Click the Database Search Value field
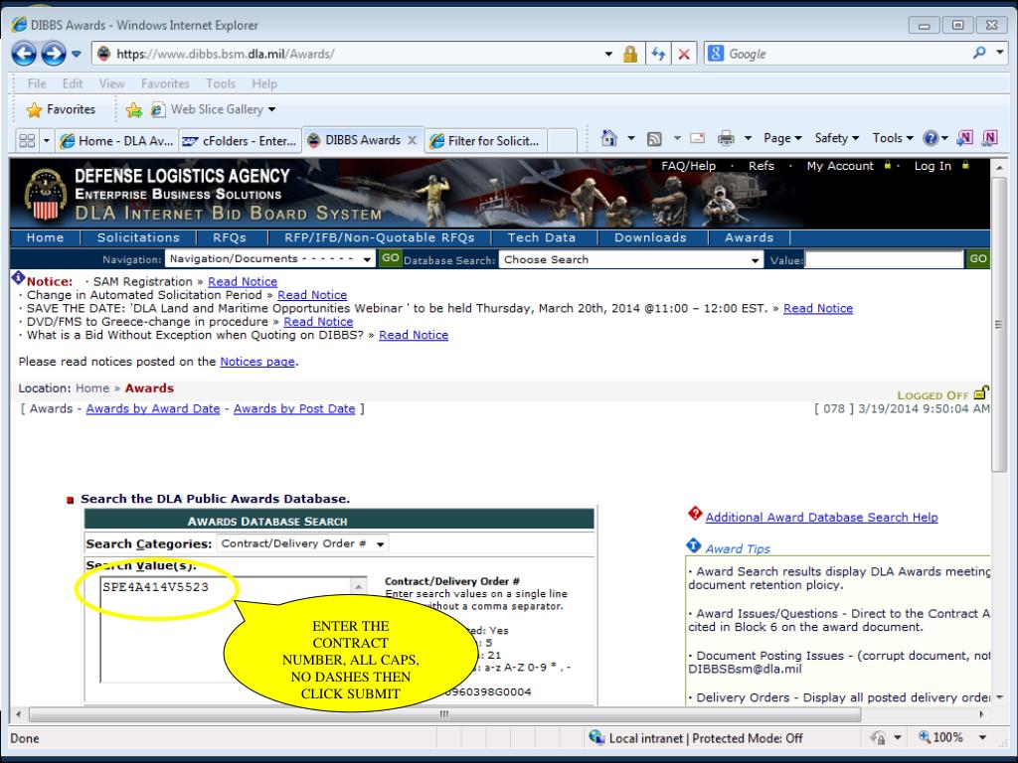The image size is (1018, 763). 884,259
